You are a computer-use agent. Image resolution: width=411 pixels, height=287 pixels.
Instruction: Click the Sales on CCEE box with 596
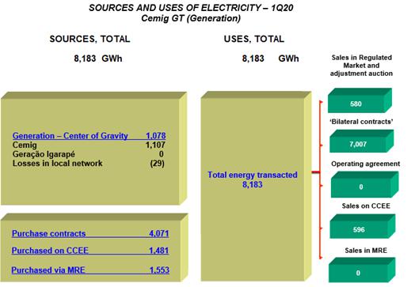coord(363,226)
